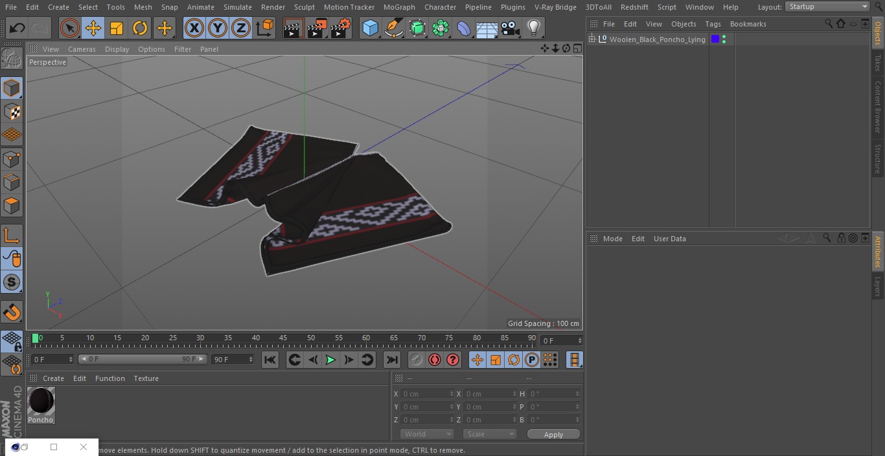Add a Bend deformer
Image resolution: width=885 pixels, height=456 pixels.
tap(464, 28)
